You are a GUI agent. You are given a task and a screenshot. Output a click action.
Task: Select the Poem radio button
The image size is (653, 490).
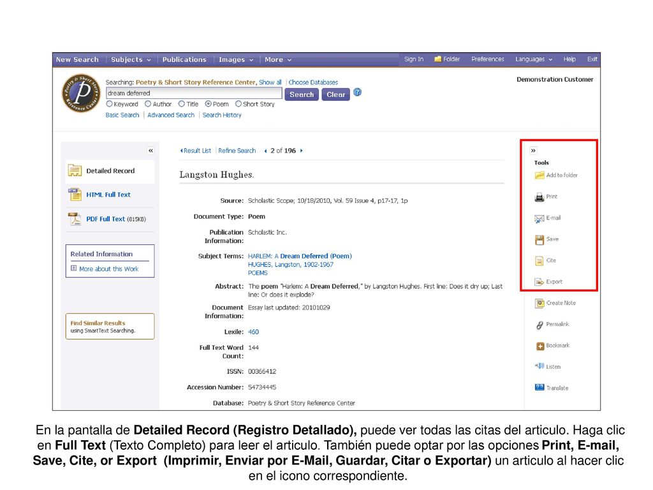click(209, 104)
